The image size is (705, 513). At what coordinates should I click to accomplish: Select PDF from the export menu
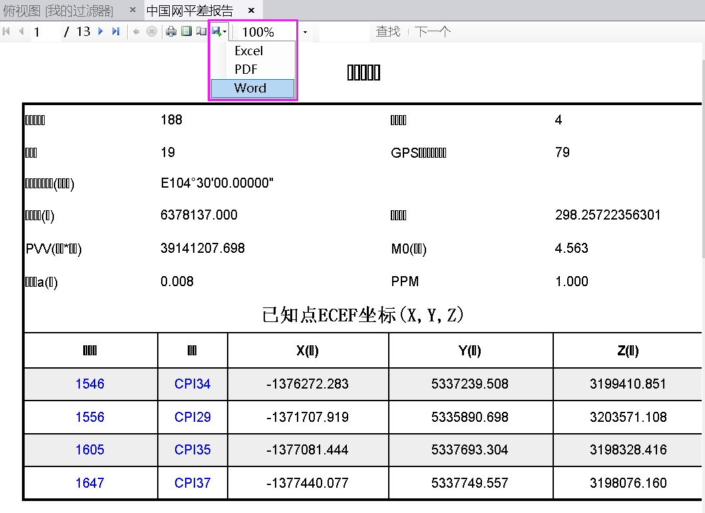246,69
